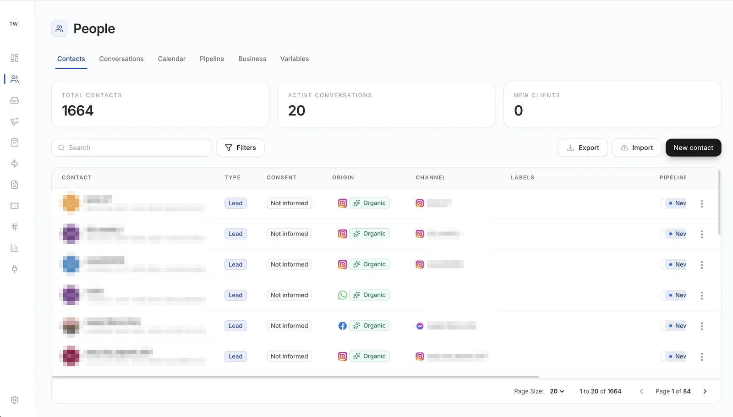
Task: Open row menu for the first contact
Action: click(x=701, y=203)
